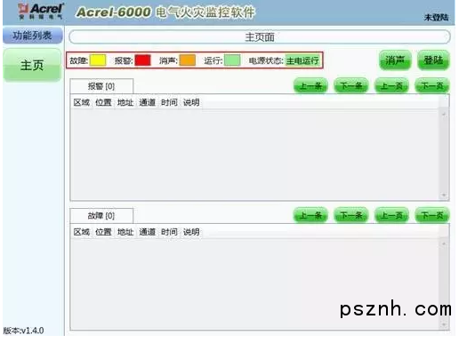459x343 pixels.
Task: Click the 地址 column header in fault table
Action: click(x=125, y=232)
